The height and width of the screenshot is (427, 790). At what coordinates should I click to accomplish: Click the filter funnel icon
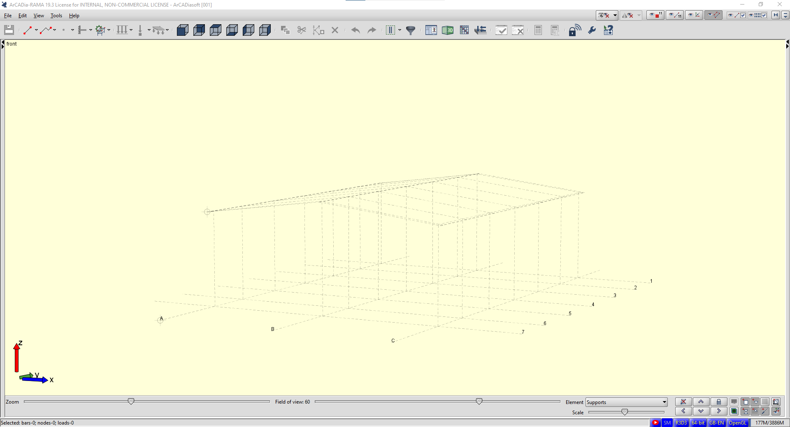411,30
